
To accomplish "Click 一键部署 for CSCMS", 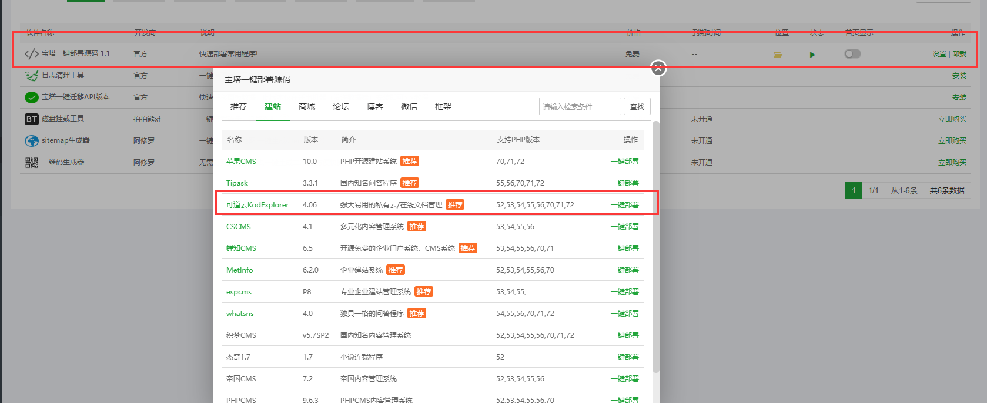I will (x=625, y=227).
